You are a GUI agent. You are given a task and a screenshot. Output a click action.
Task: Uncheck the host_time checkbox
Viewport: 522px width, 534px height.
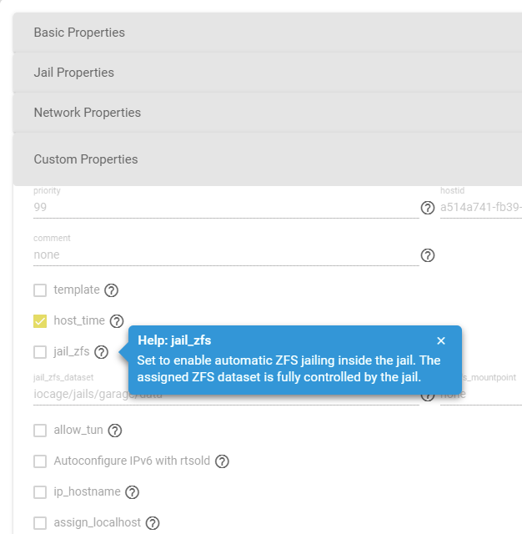(40, 321)
